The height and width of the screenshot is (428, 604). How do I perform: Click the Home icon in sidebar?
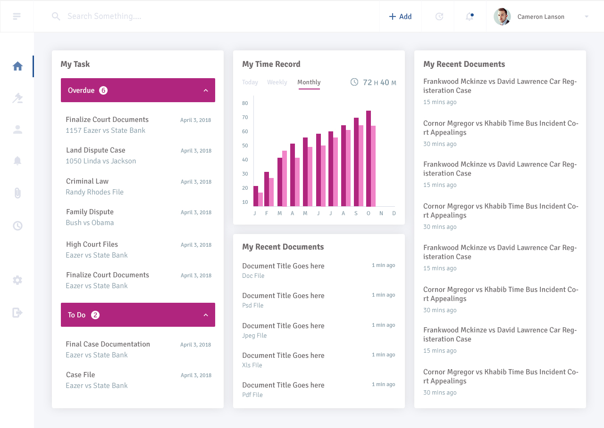coord(17,66)
